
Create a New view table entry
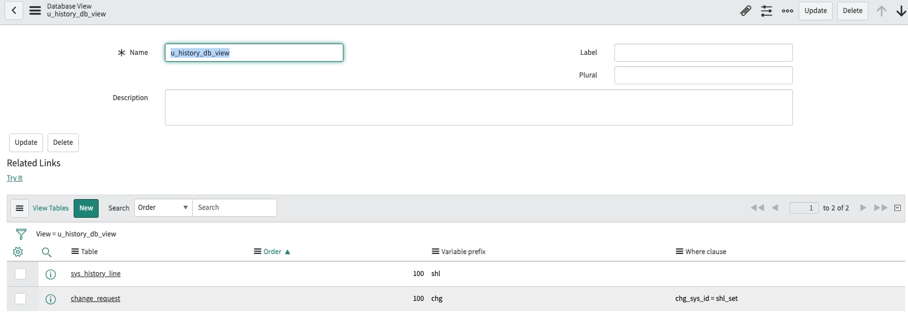tap(86, 208)
